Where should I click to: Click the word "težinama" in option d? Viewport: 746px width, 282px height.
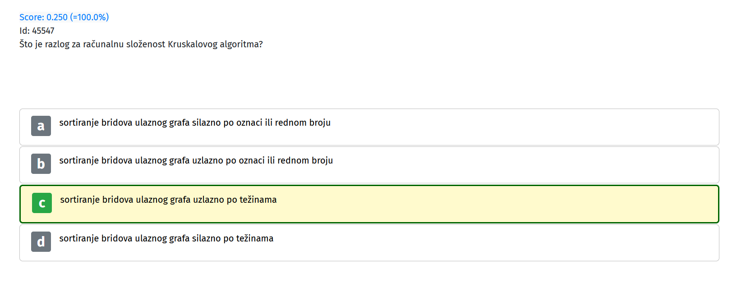point(255,238)
